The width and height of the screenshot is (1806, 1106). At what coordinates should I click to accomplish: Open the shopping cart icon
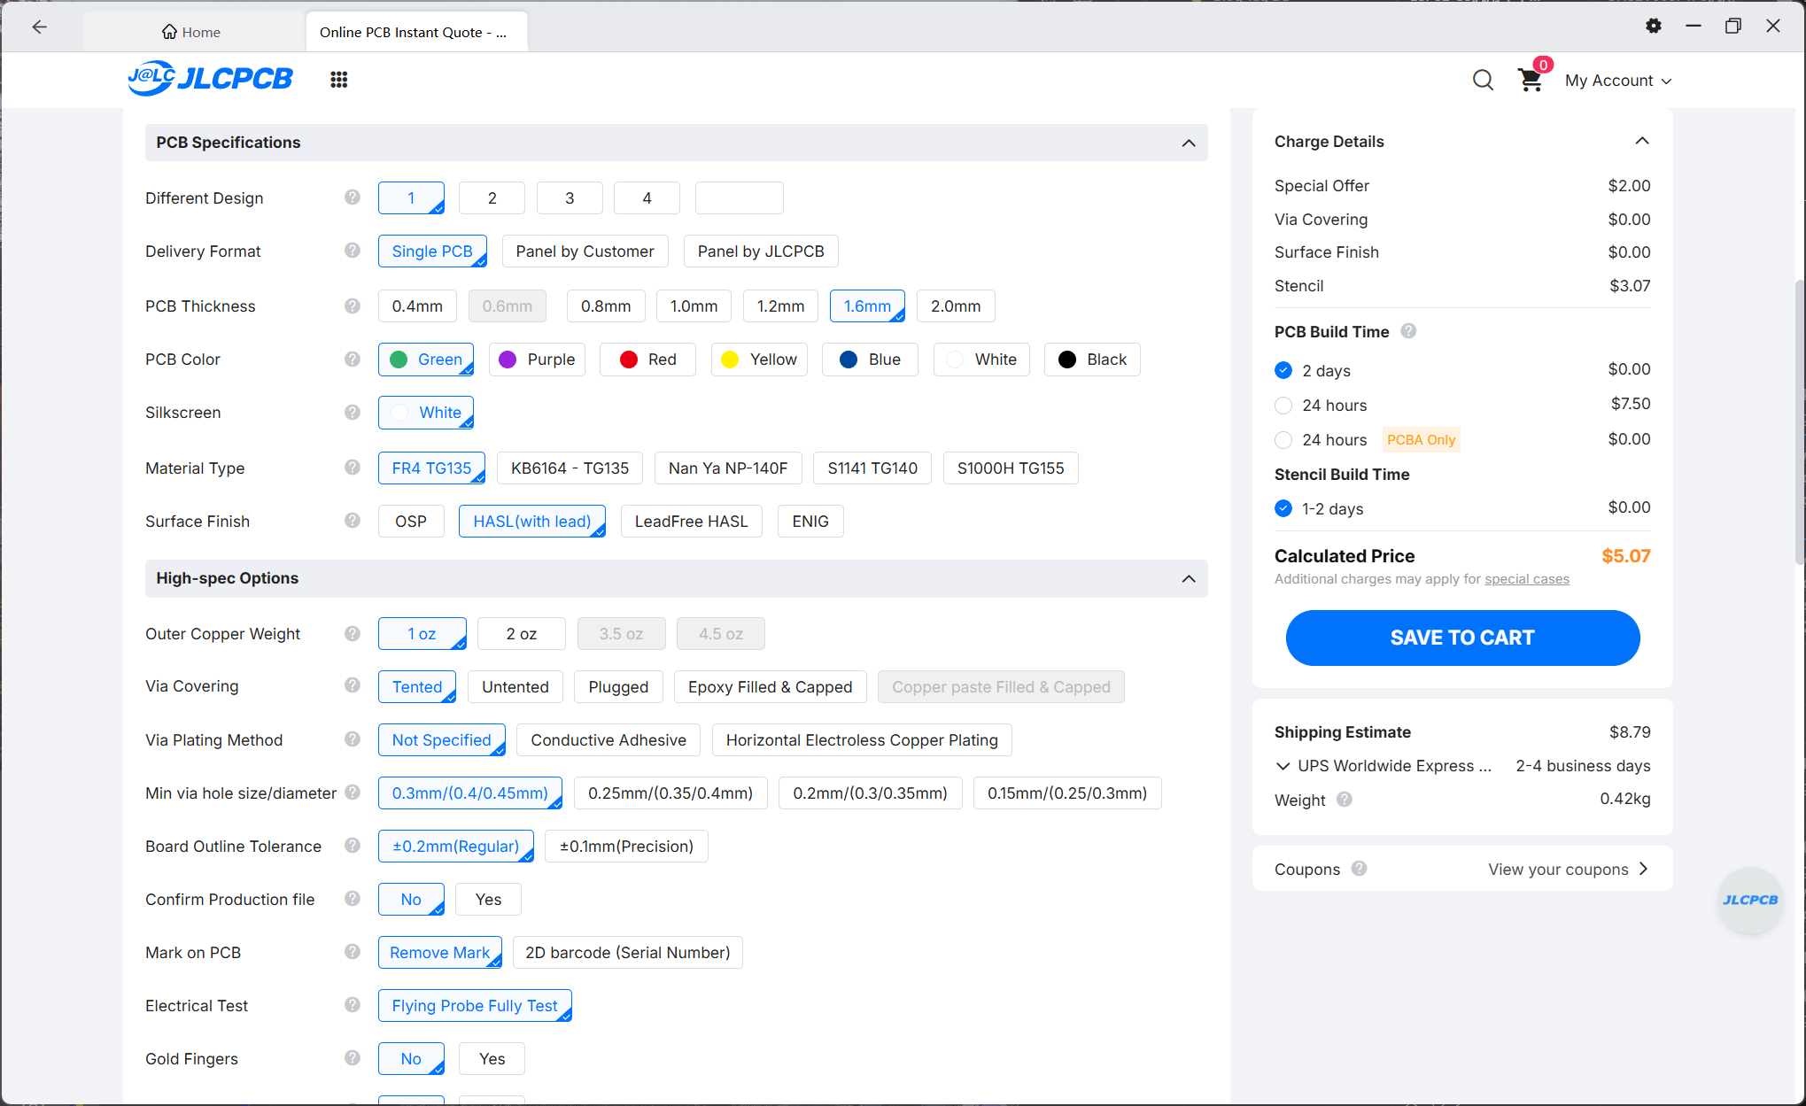(1531, 80)
